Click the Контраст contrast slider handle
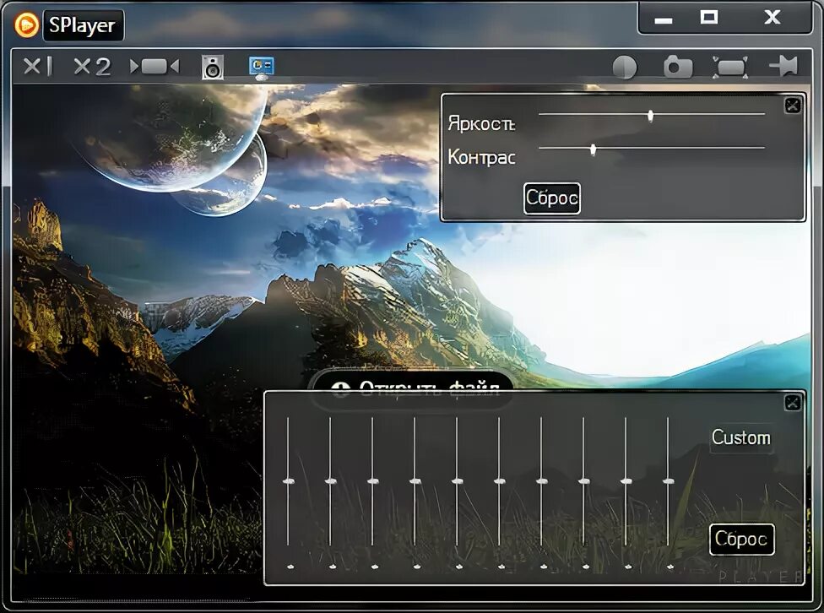The width and height of the screenshot is (824, 613). pyautogui.click(x=594, y=149)
